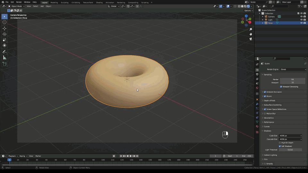Open the viewport Options popover

pos(249,11)
